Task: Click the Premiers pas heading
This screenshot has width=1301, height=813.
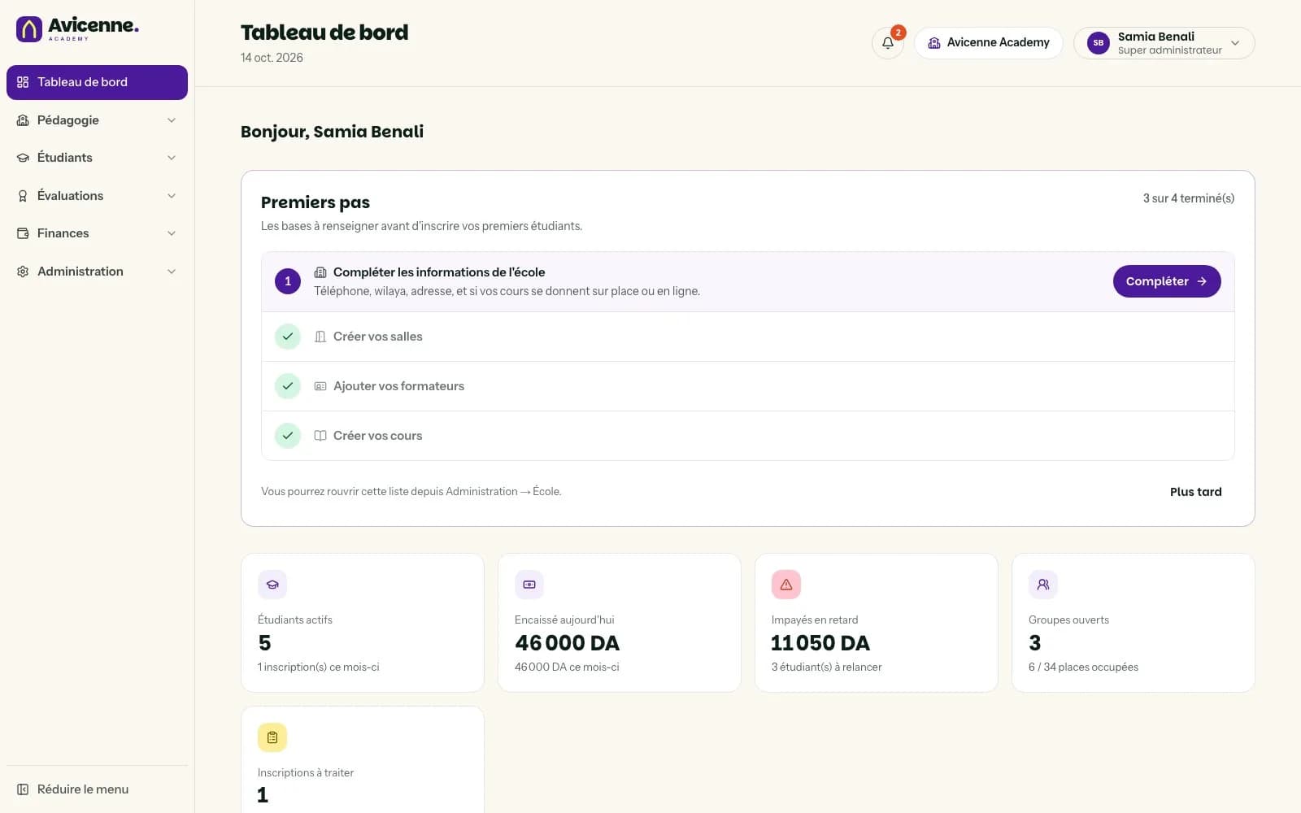Action: pyautogui.click(x=315, y=202)
